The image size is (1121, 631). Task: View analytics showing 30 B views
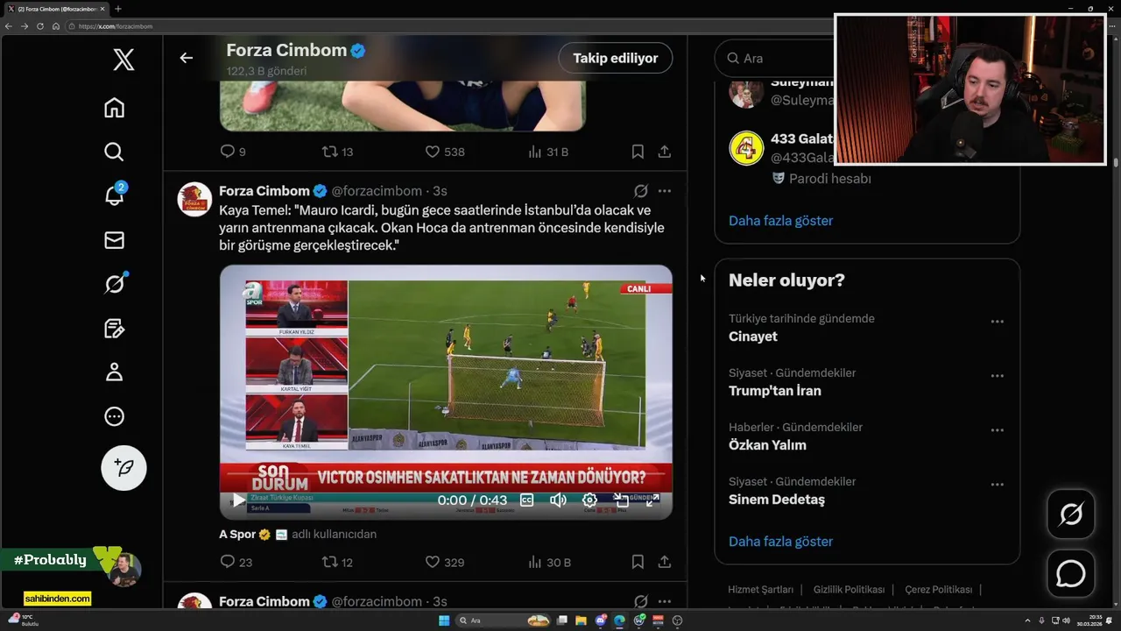(549, 562)
